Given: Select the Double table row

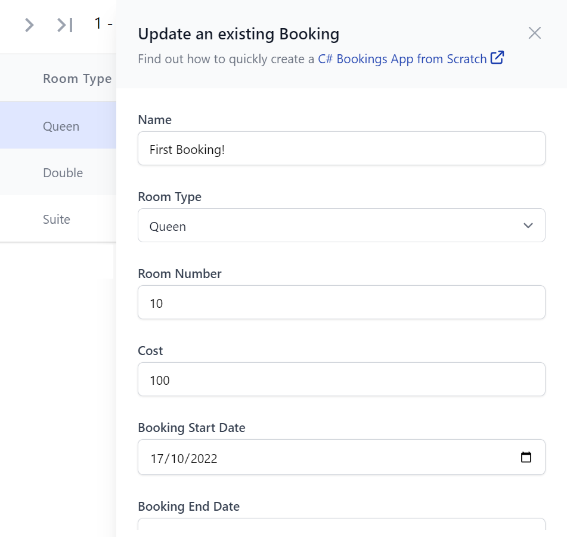Looking at the screenshot, I should 58,172.
